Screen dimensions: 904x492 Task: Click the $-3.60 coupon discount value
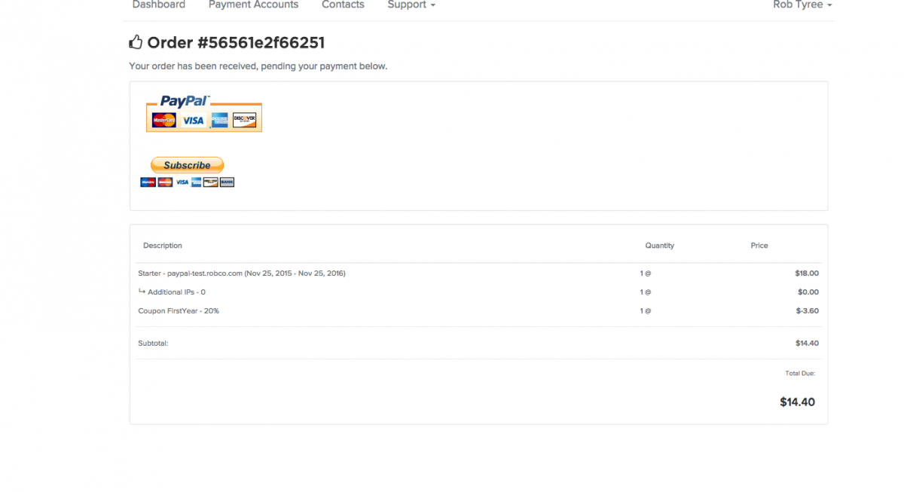tap(807, 310)
